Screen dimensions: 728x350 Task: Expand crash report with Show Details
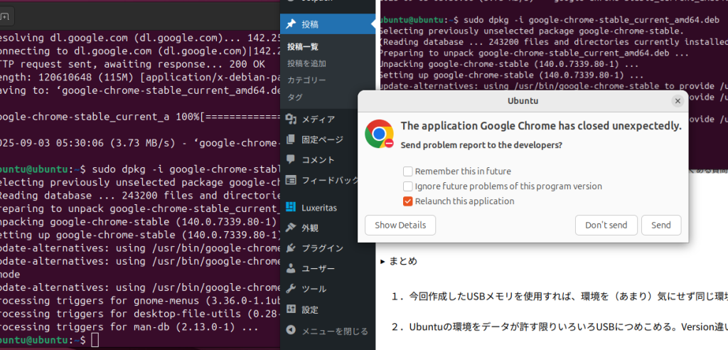click(x=400, y=225)
